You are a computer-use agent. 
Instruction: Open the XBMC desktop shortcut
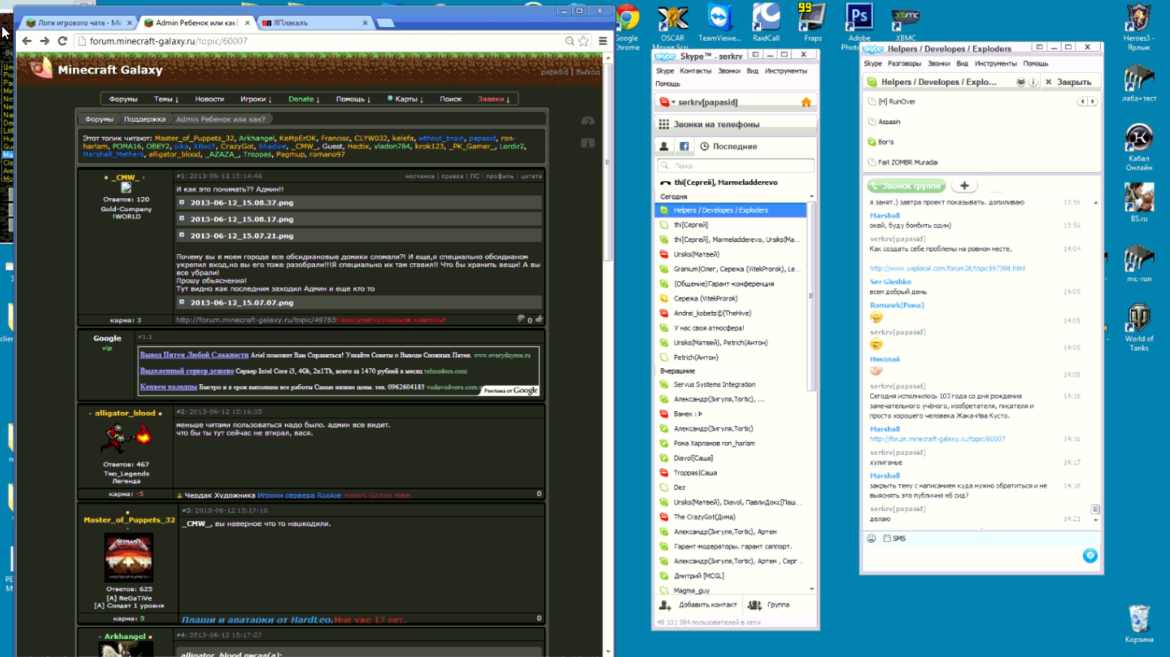905,25
